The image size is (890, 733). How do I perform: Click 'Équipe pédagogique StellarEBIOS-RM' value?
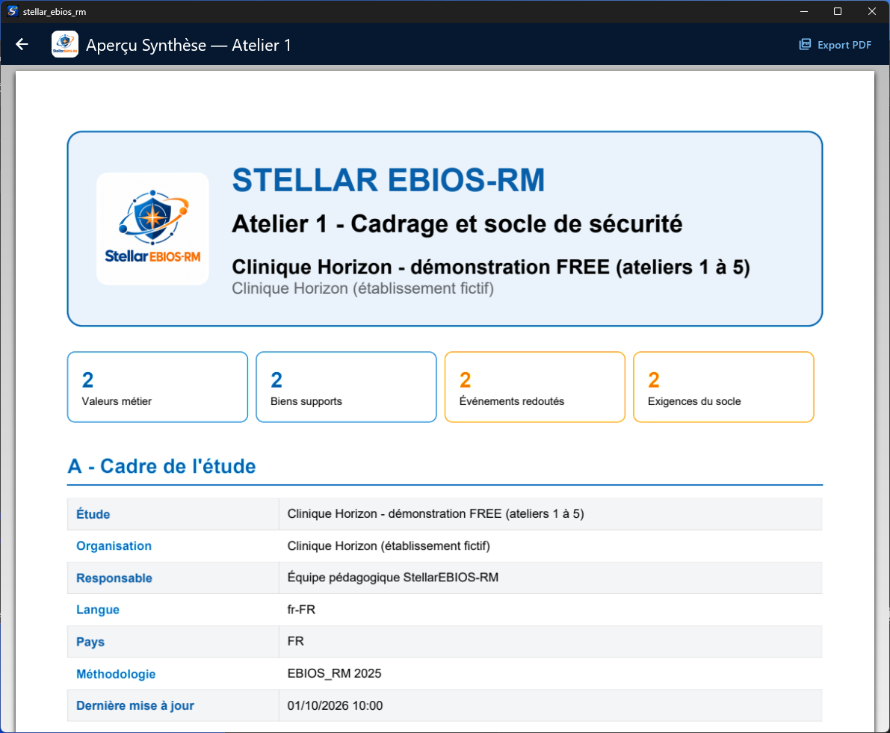[393, 578]
